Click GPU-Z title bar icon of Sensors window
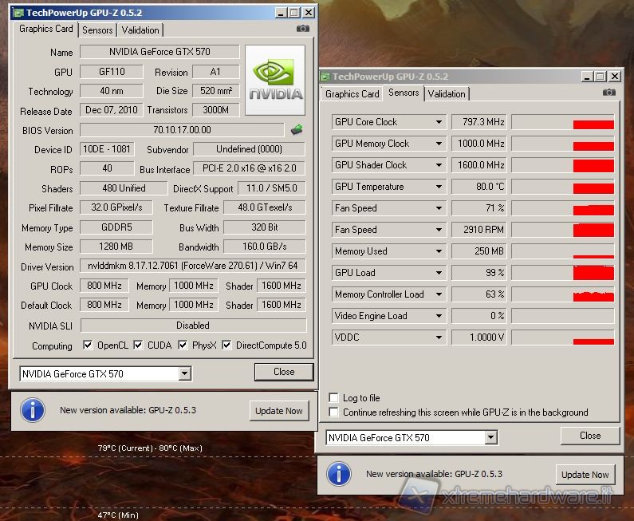The image size is (634, 521). (325, 77)
